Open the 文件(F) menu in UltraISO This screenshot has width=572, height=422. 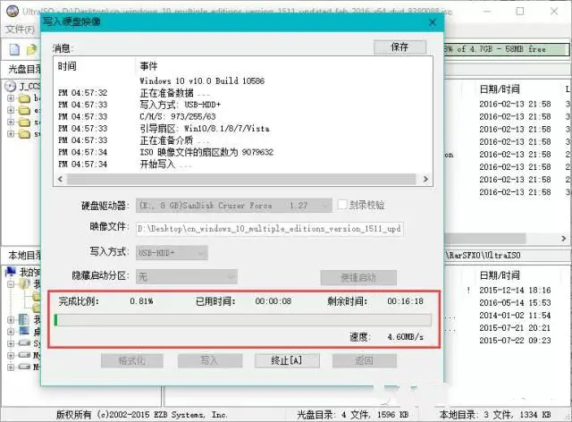(x=20, y=30)
